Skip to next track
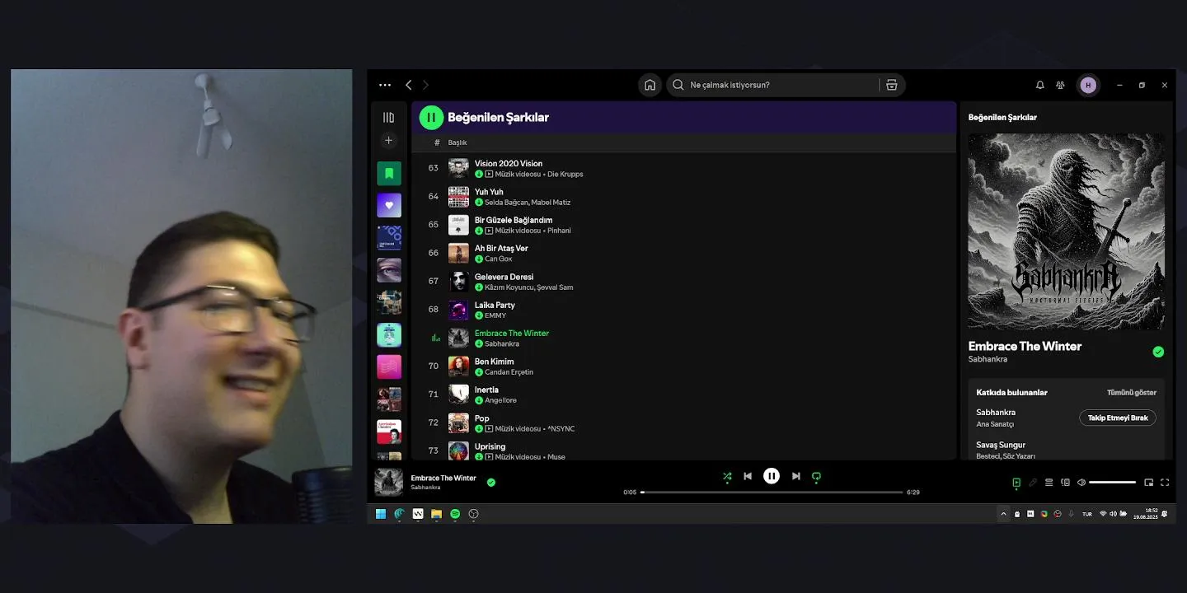Image resolution: width=1187 pixels, height=593 pixels. [795, 476]
